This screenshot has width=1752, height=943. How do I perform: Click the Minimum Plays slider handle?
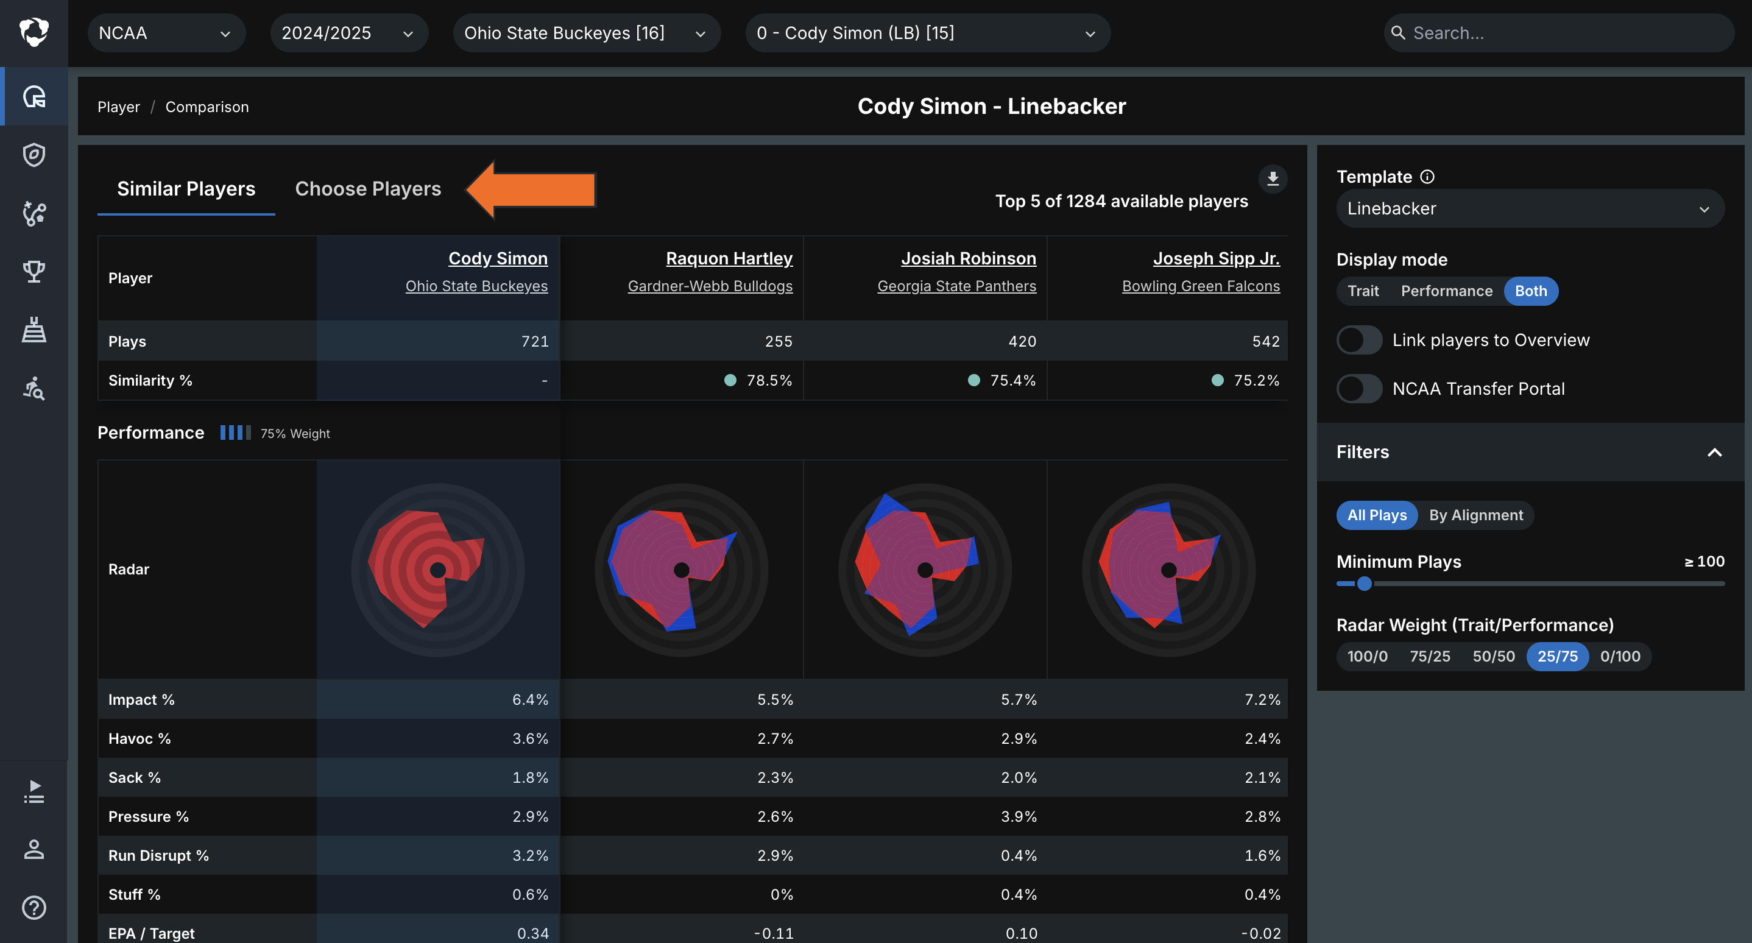1365,584
